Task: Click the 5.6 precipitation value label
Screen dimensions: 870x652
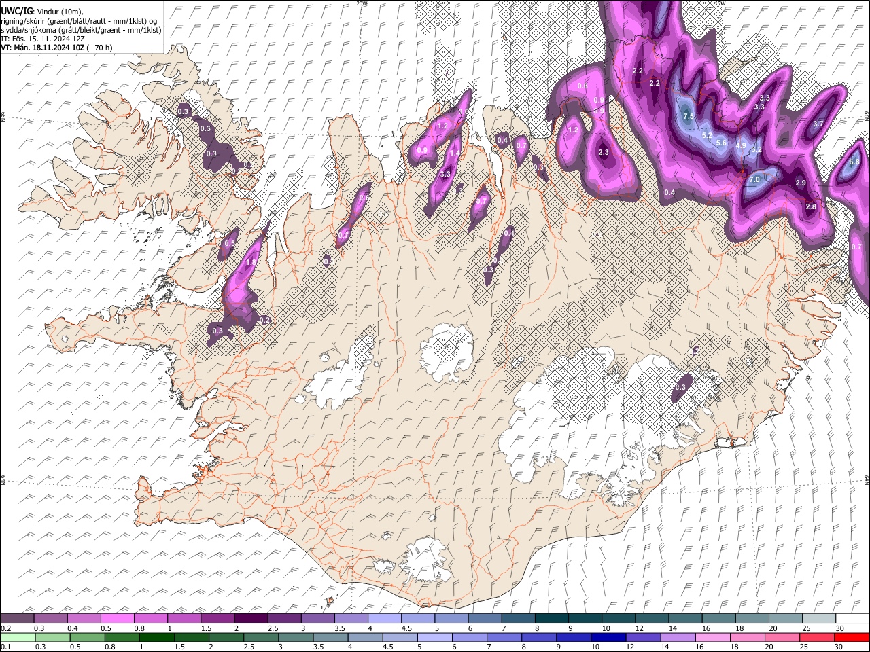Action: (x=722, y=143)
